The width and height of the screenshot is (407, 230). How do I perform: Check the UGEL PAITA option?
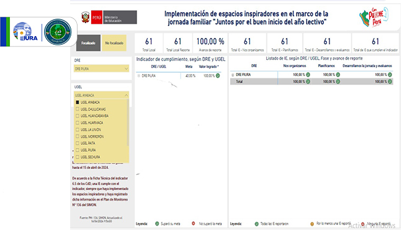tap(78, 143)
